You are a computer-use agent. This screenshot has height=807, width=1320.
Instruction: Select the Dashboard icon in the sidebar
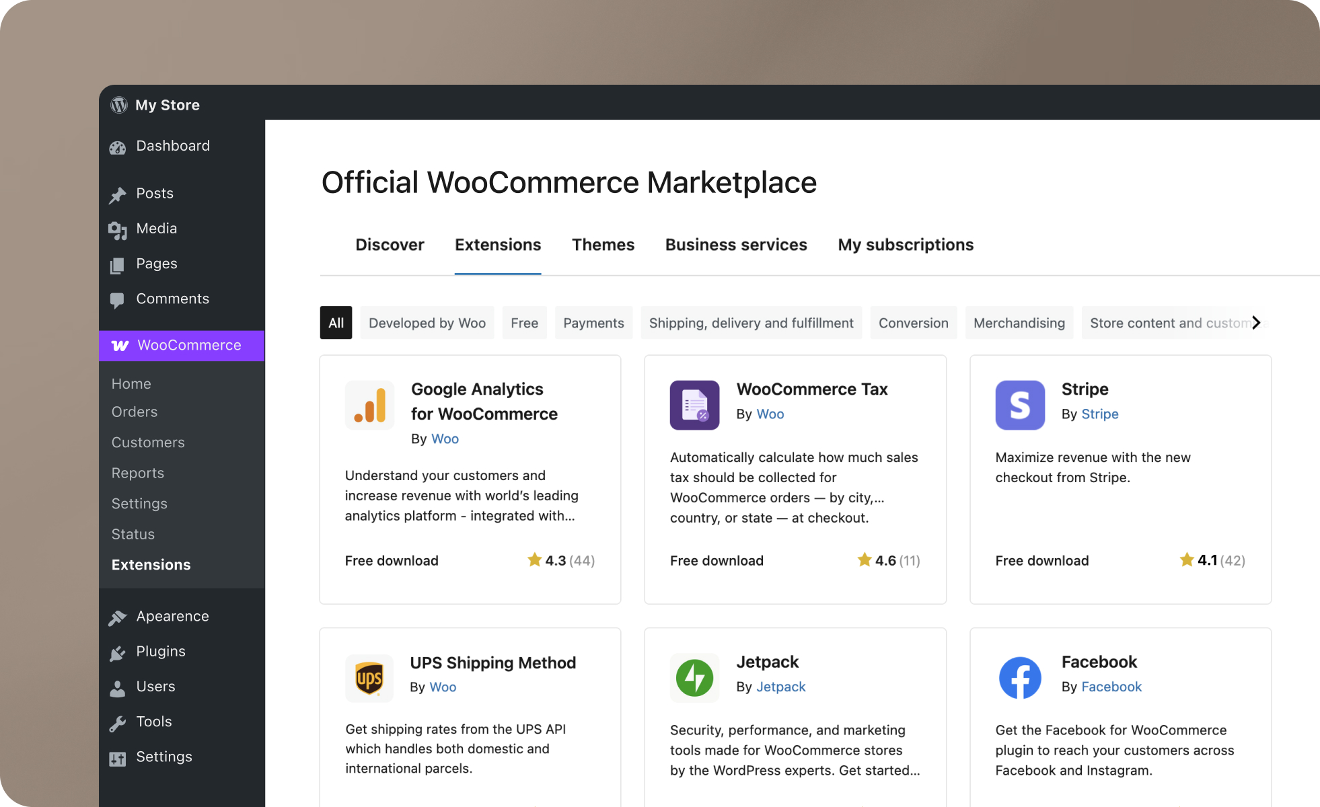pyautogui.click(x=118, y=146)
